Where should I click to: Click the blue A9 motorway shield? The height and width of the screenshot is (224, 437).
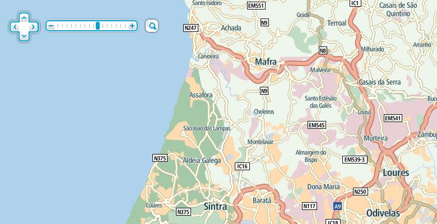point(337,207)
